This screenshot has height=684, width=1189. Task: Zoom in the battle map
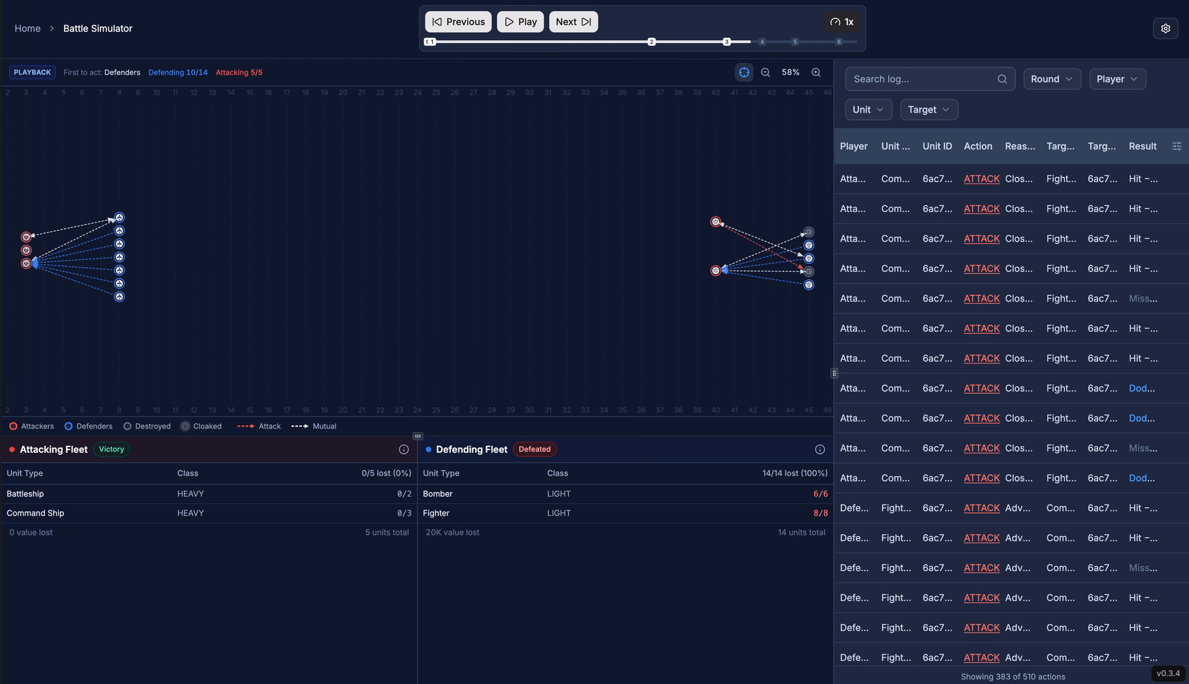(816, 73)
